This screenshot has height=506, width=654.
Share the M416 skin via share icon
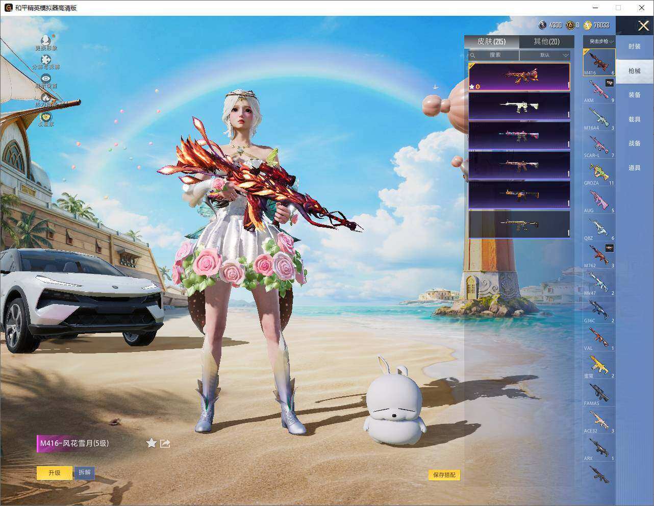pyautogui.click(x=165, y=444)
